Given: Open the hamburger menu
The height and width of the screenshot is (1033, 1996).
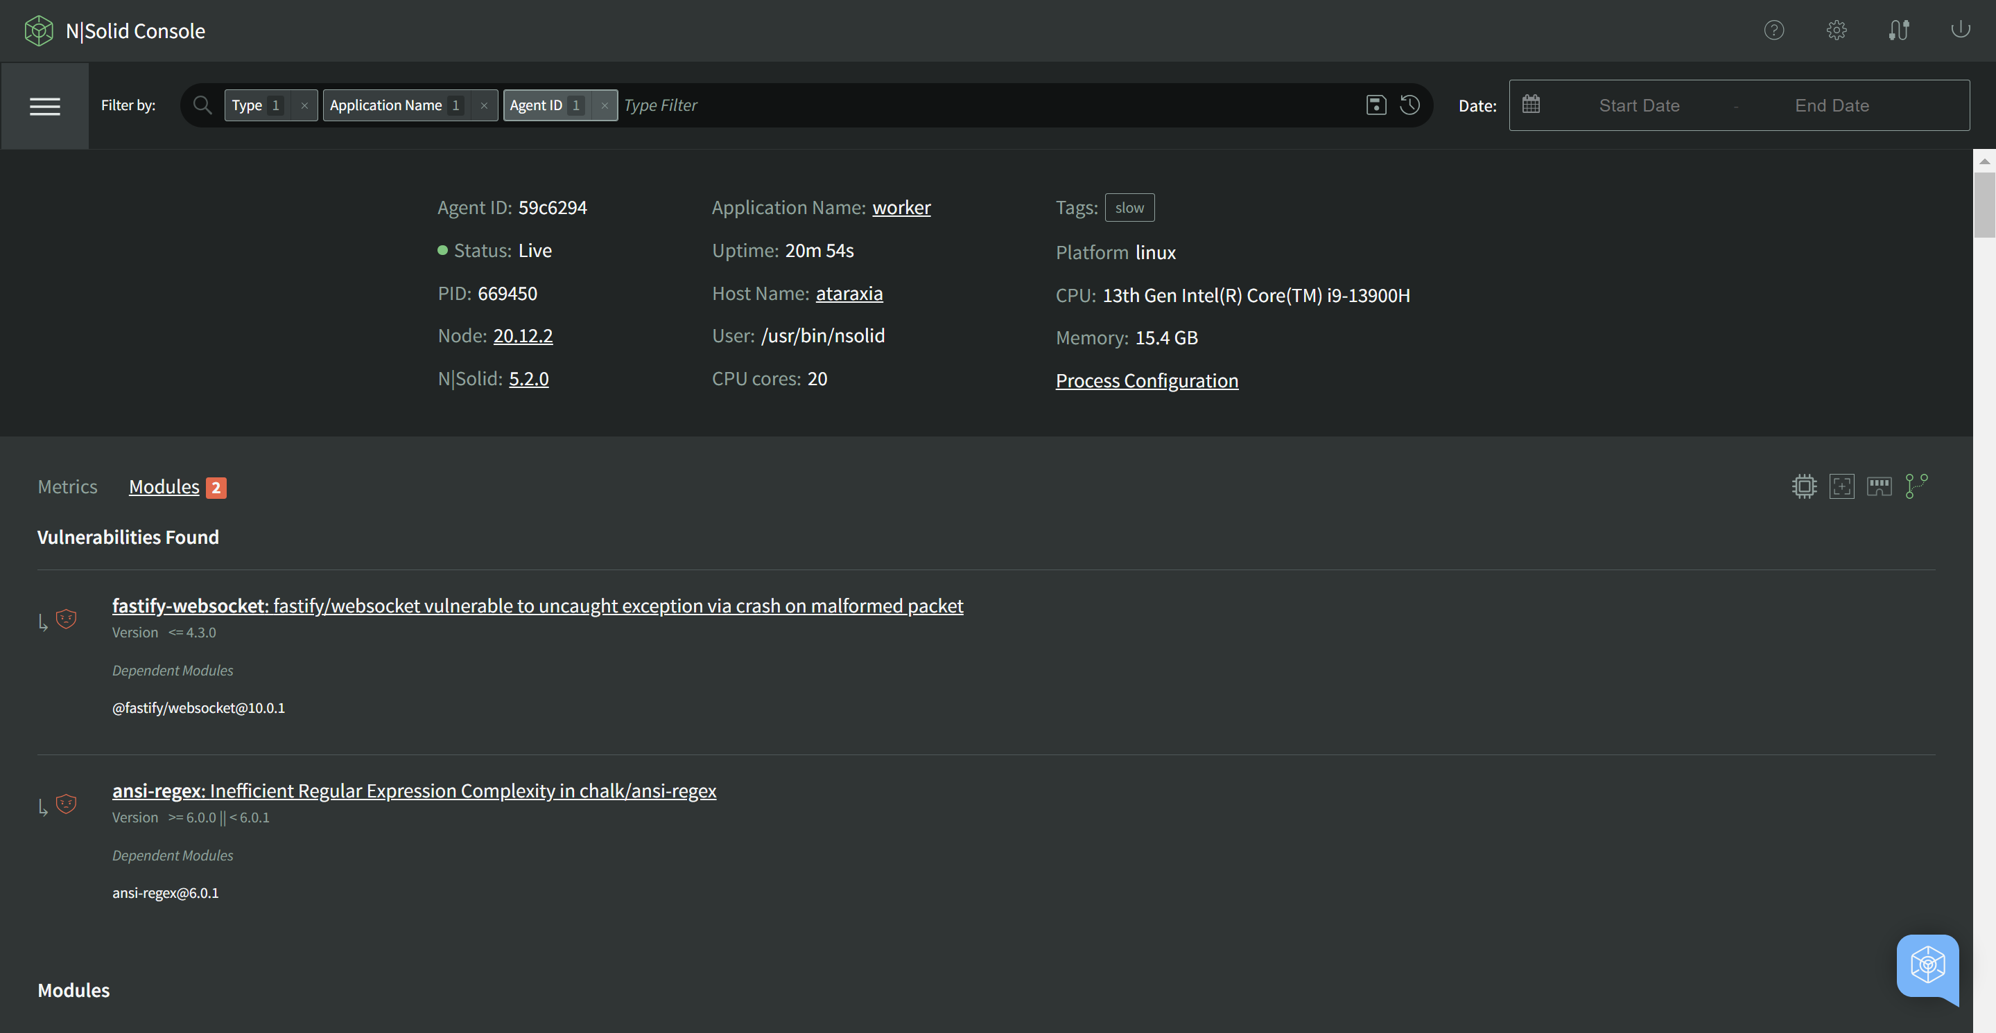Looking at the screenshot, I should point(45,106).
